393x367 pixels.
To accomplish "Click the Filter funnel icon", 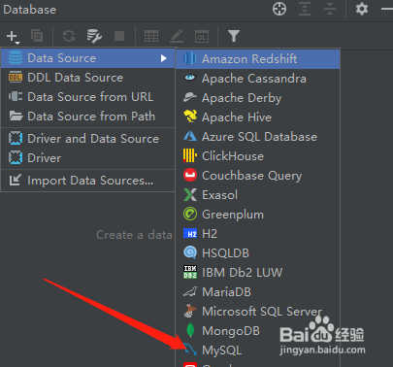I will click(x=234, y=36).
